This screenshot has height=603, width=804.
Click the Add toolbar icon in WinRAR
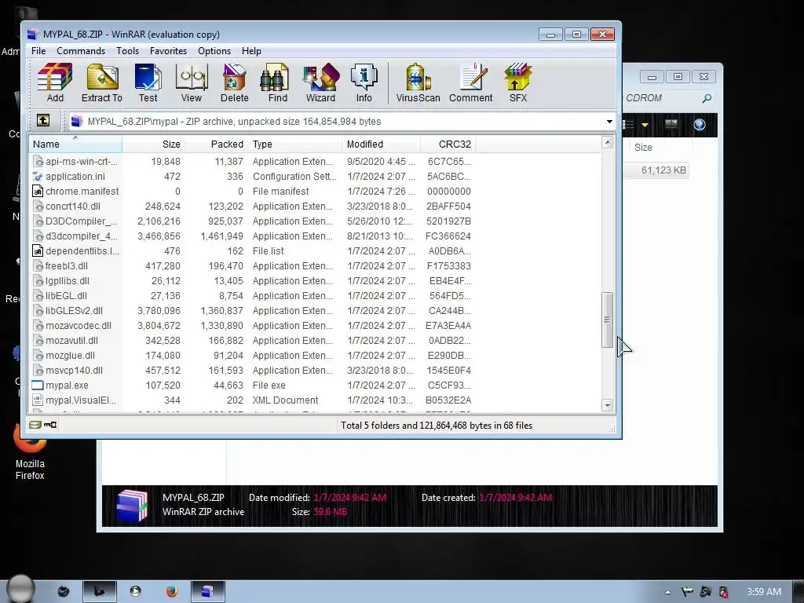pos(55,83)
